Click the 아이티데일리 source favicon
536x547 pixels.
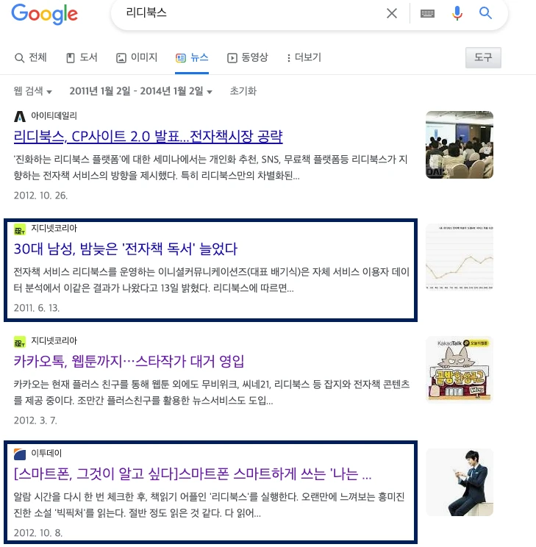[x=20, y=116]
